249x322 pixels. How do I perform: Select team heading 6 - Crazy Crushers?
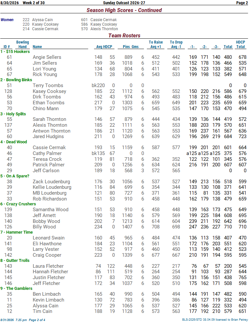18,204
